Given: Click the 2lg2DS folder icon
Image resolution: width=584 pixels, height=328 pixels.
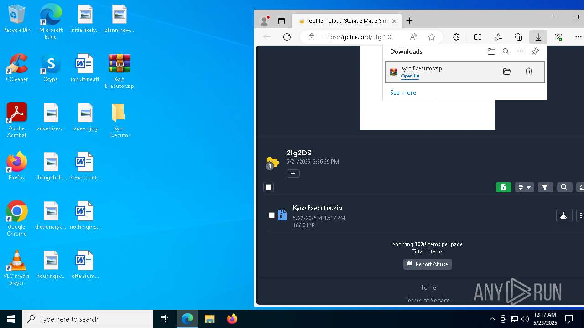Looking at the screenshot, I should pyautogui.click(x=272, y=162).
